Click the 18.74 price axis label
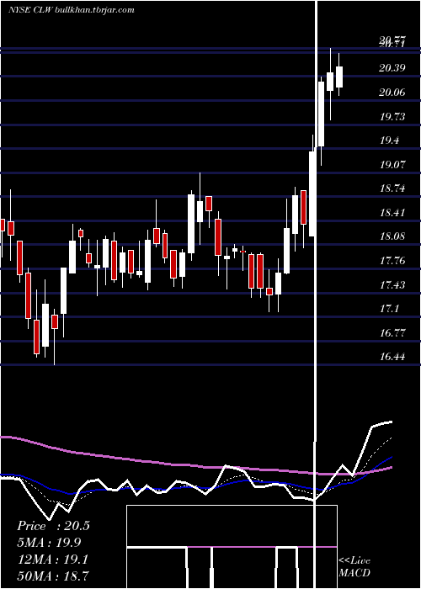Image resolution: width=421 pixels, height=589 pixels. click(392, 188)
